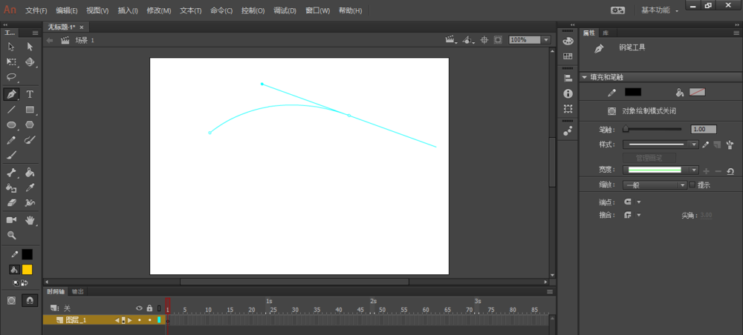The height and width of the screenshot is (335, 743).
Task: Toggle the 提示 hinting checkbox
Action: [x=692, y=185]
